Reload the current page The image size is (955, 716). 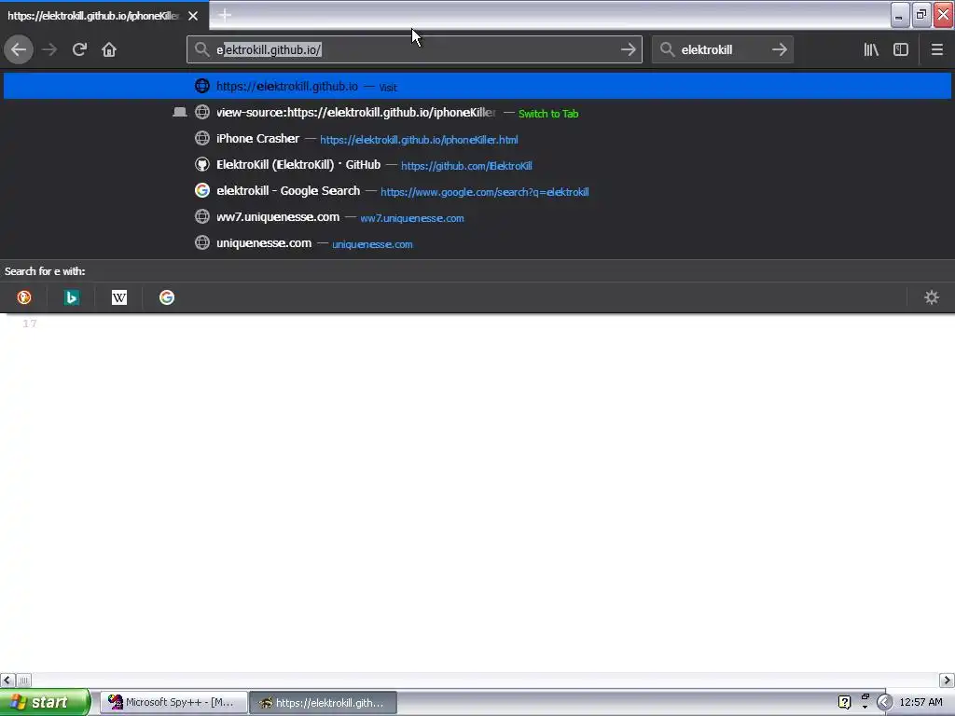click(79, 49)
